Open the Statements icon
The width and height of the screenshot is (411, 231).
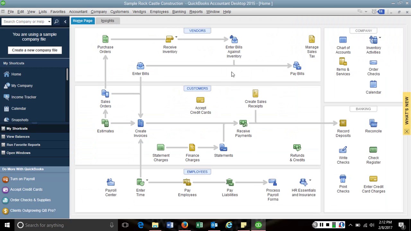tap(223, 147)
